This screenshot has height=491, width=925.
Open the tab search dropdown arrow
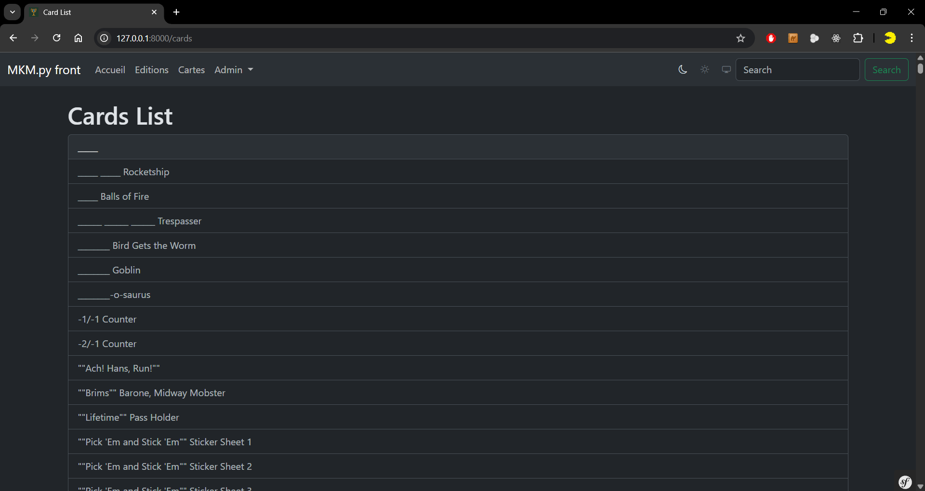pos(13,12)
